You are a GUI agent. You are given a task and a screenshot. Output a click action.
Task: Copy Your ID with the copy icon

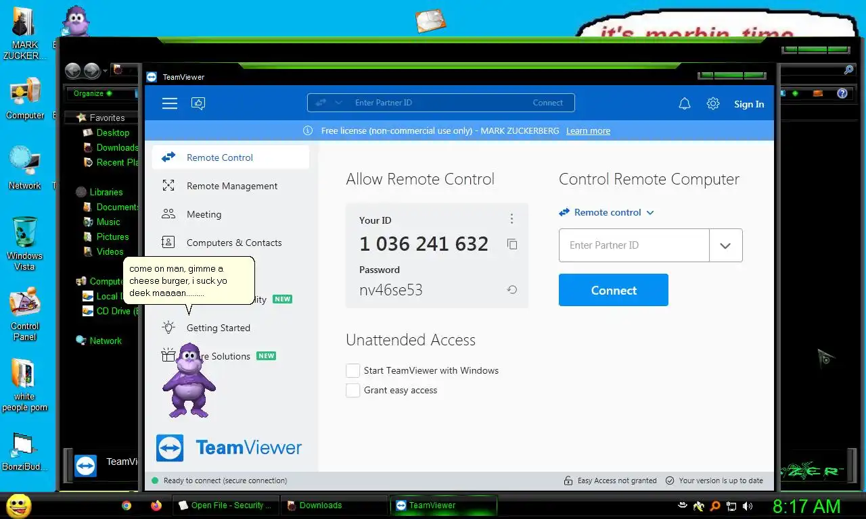pyautogui.click(x=512, y=244)
